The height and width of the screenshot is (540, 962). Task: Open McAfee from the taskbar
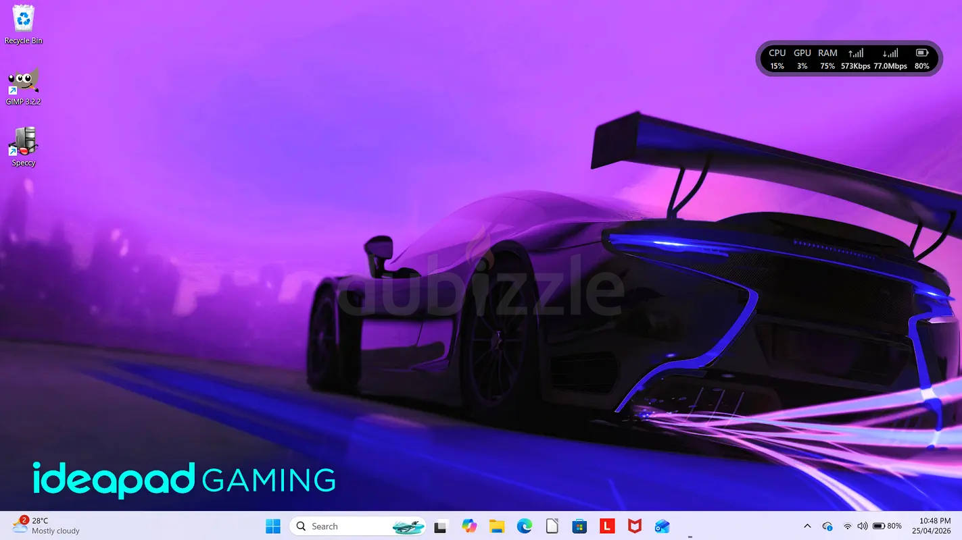pyautogui.click(x=634, y=526)
